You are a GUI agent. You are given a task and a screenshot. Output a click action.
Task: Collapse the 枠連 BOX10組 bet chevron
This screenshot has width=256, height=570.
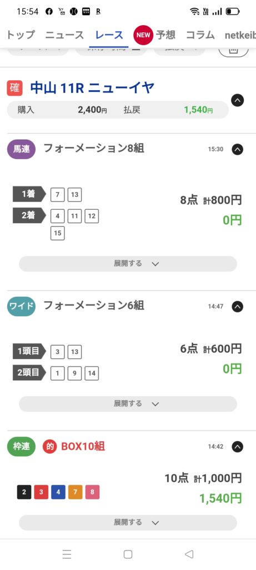tap(238, 446)
